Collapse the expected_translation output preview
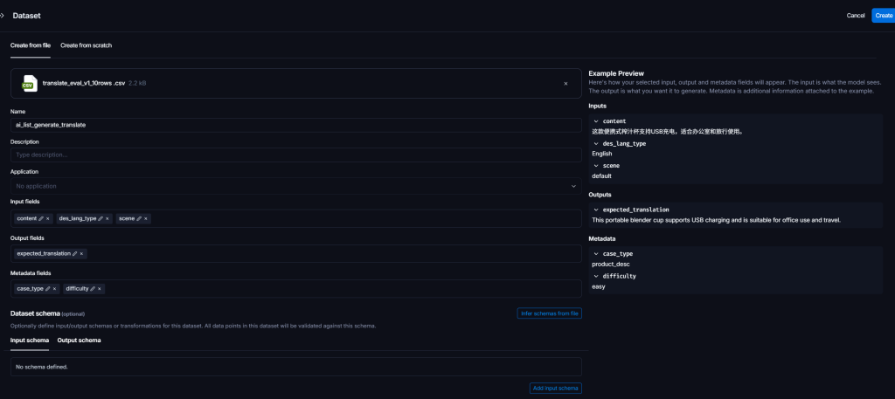 (x=596, y=210)
